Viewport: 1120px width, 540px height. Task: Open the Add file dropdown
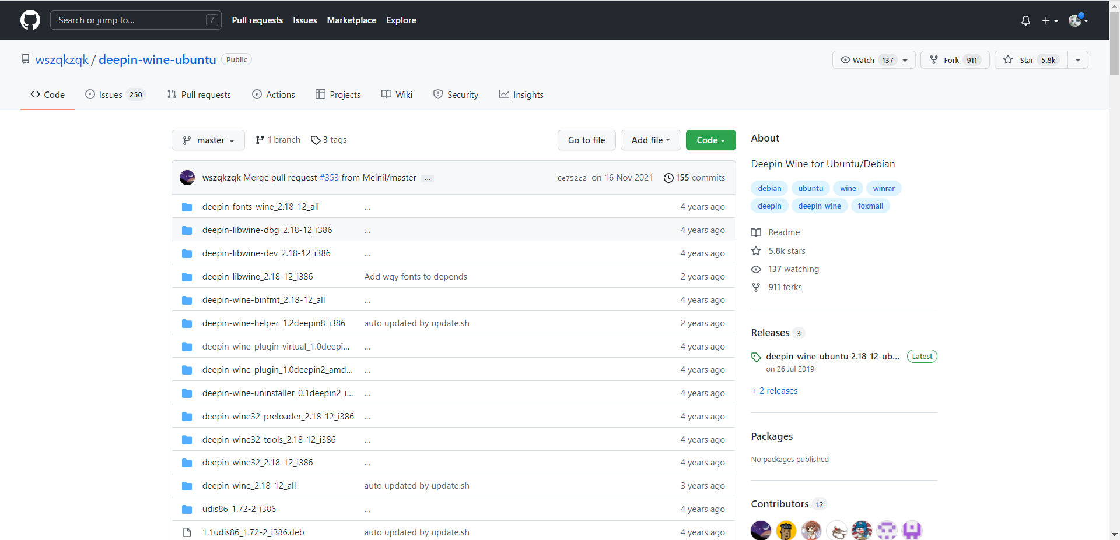click(x=650, y=140)
